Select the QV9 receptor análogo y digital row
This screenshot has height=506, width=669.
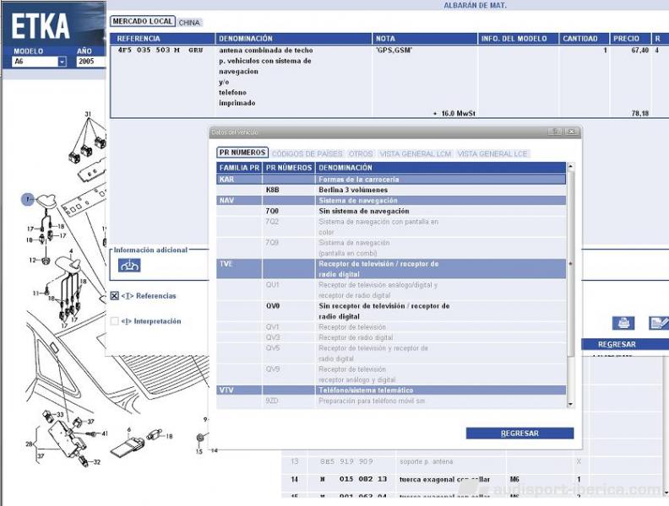[391, 374]
